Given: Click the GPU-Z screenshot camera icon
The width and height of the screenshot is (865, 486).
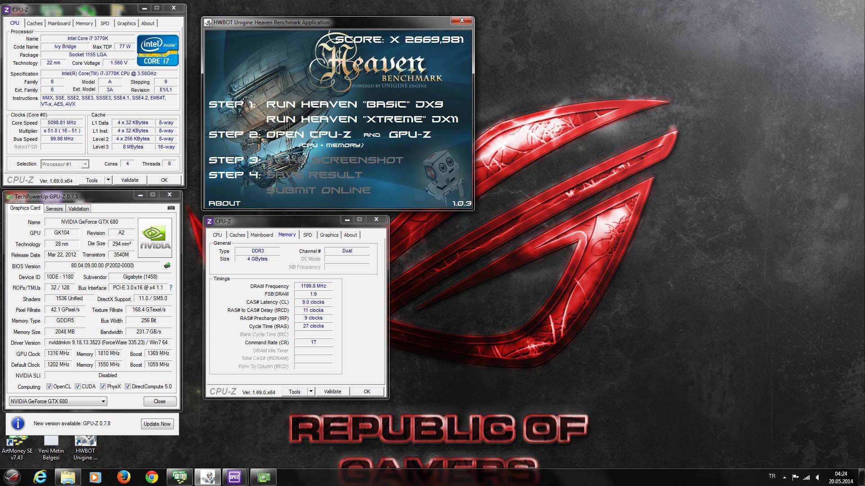Looking at the screenshot, I should [x=171, y=208].
